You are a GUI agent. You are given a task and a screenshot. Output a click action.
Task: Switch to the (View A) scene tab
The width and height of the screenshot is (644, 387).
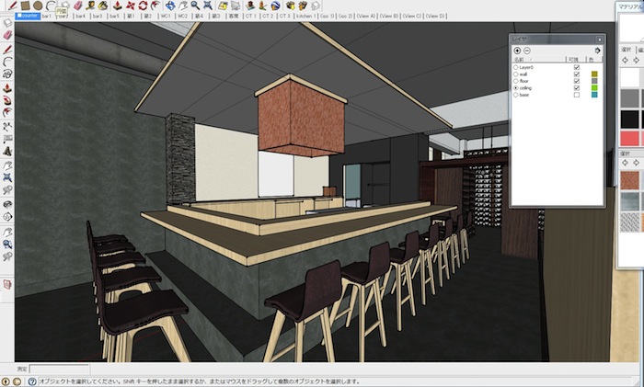367,16
